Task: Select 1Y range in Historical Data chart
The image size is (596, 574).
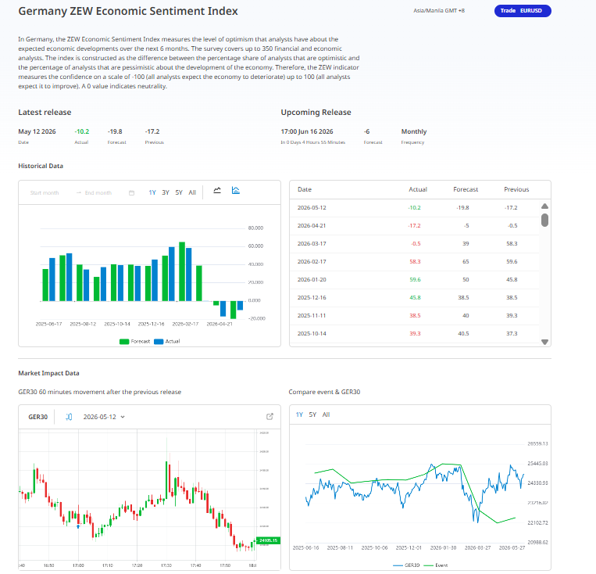Action: (x=152, y=192)
